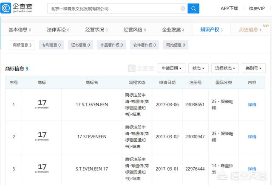The image size is (272, 185).
Task: Switch to the 历史信息 VIP tab
Action: point(250,30)
